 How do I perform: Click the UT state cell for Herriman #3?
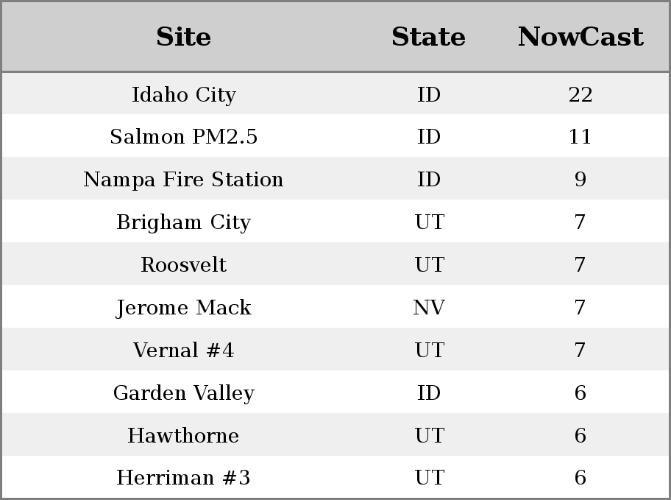(429, 478)
